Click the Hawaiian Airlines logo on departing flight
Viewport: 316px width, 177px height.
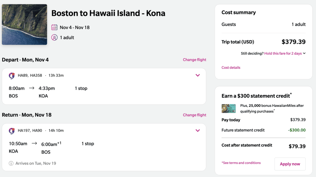coord(12,76)
